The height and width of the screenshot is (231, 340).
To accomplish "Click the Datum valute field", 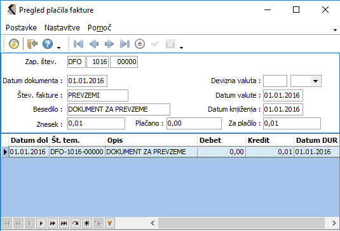I will (283, 95).
